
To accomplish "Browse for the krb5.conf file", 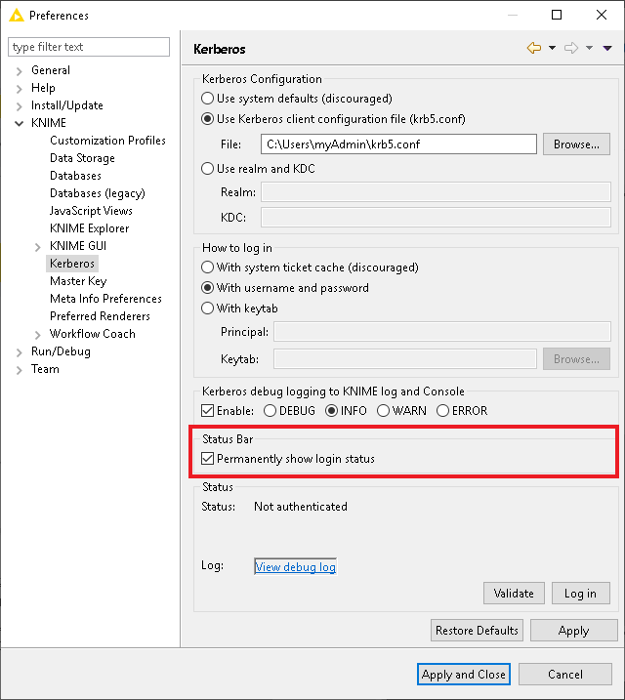I will point(576,144).
